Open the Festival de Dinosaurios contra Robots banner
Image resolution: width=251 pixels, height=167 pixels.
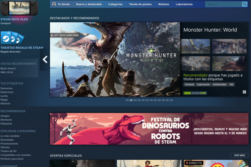click(149, 129)
